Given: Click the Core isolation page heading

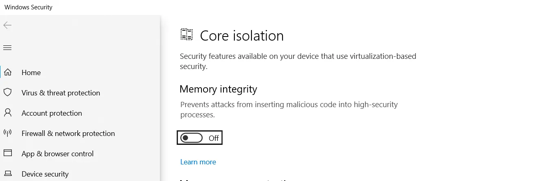Looking at the screenshot, I should 242,36.
